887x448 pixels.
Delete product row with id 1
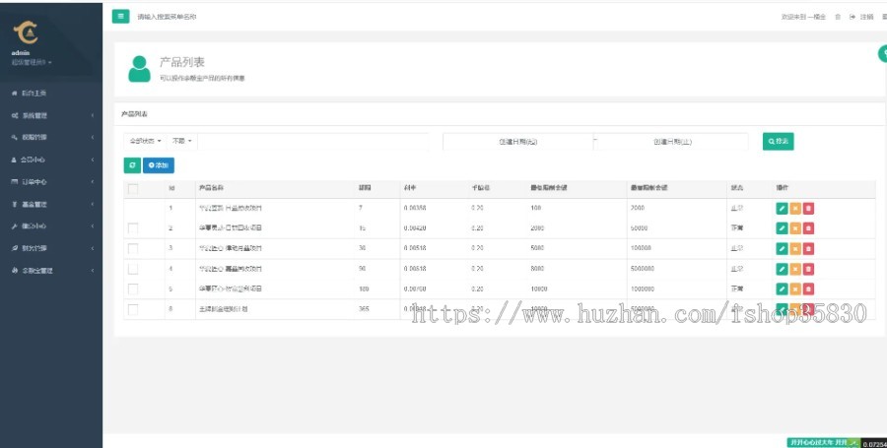808,209
